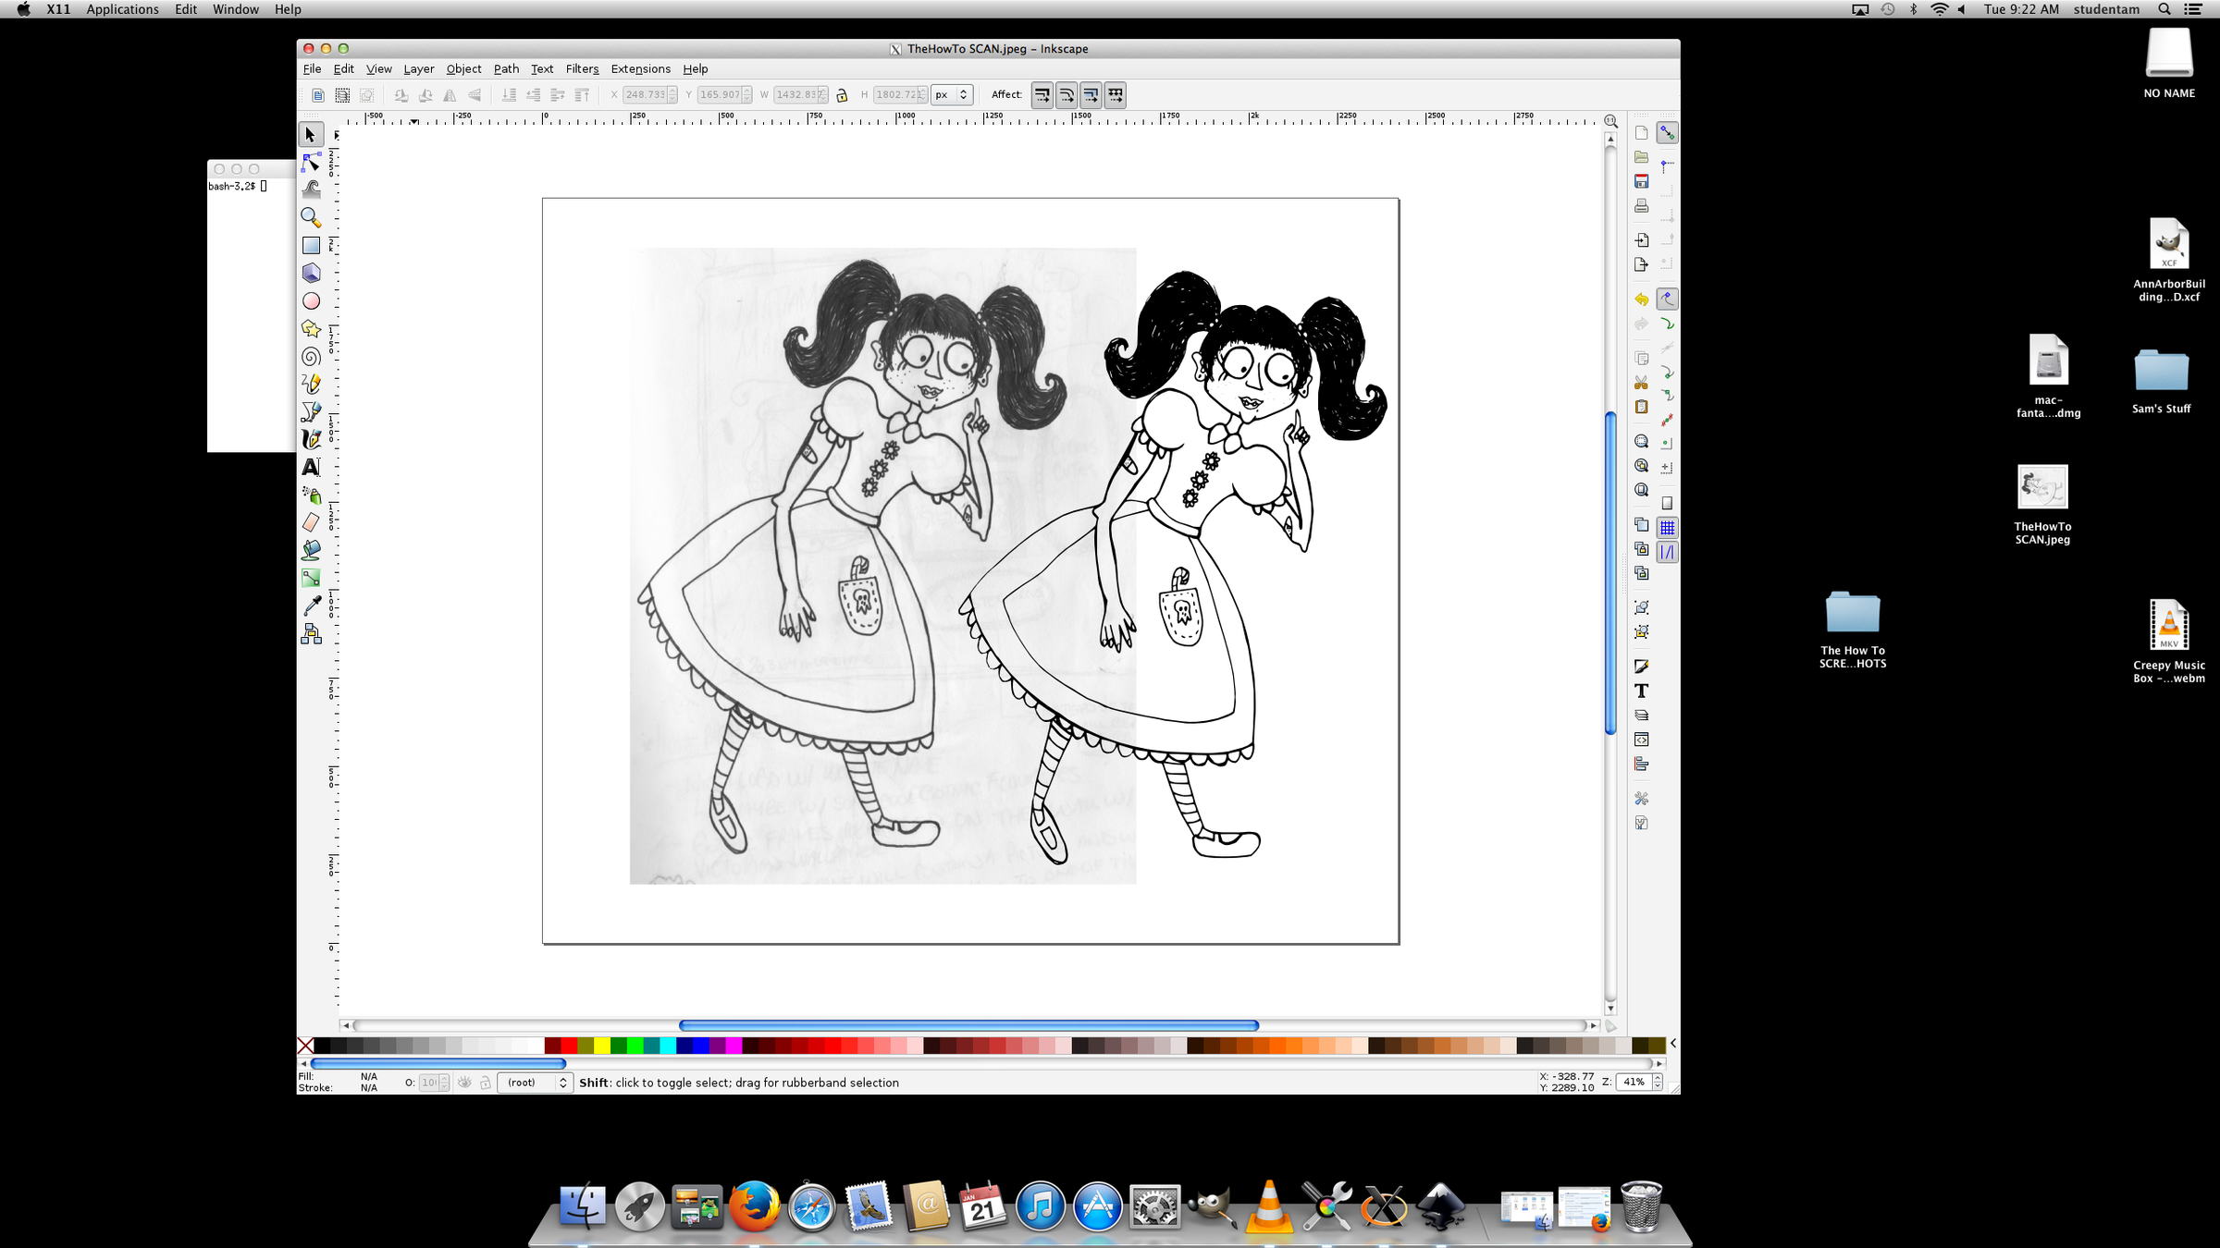Viewport: 2220px width, 1248px height.
Task: Select the Calligraphy pen tool
Action: [312, 440]
